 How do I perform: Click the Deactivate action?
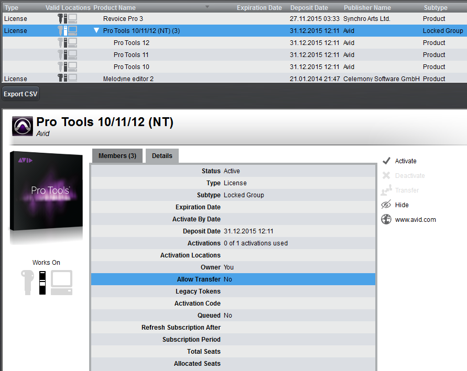point(410,176)
